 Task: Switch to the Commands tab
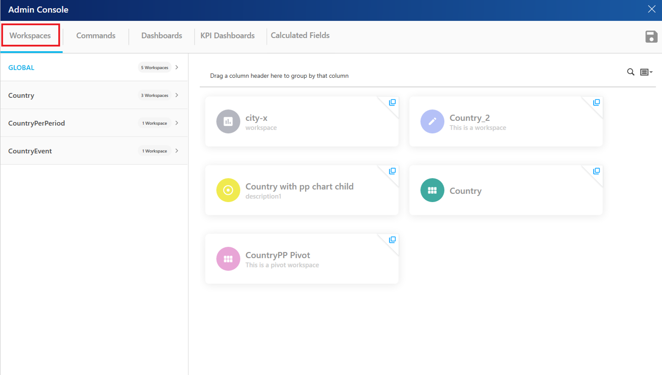coord(95,35)
